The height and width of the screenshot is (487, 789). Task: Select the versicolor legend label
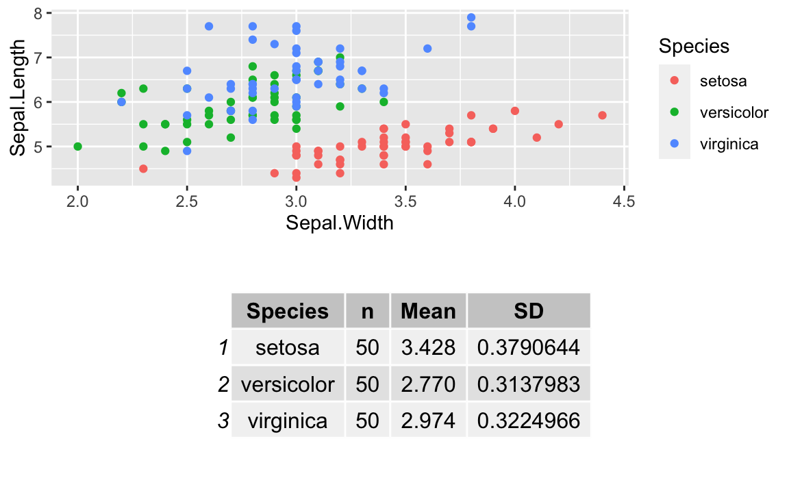coord(734,112)
